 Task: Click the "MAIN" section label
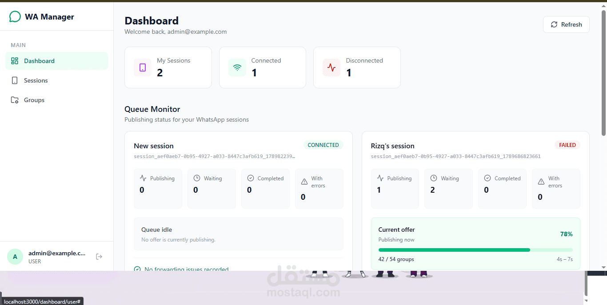18,45
